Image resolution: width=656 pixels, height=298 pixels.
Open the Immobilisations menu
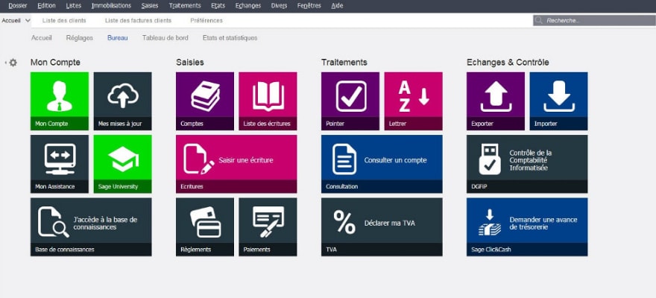111,5
